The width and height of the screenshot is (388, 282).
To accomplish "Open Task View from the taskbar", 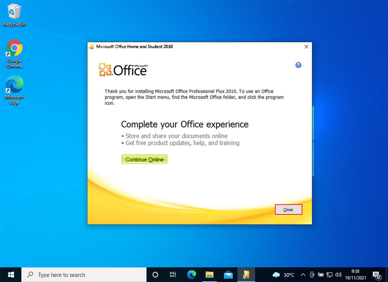I will point(173,274).
